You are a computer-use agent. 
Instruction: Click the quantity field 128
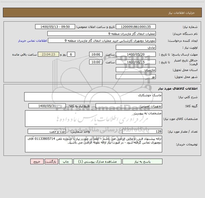point(142,131)
